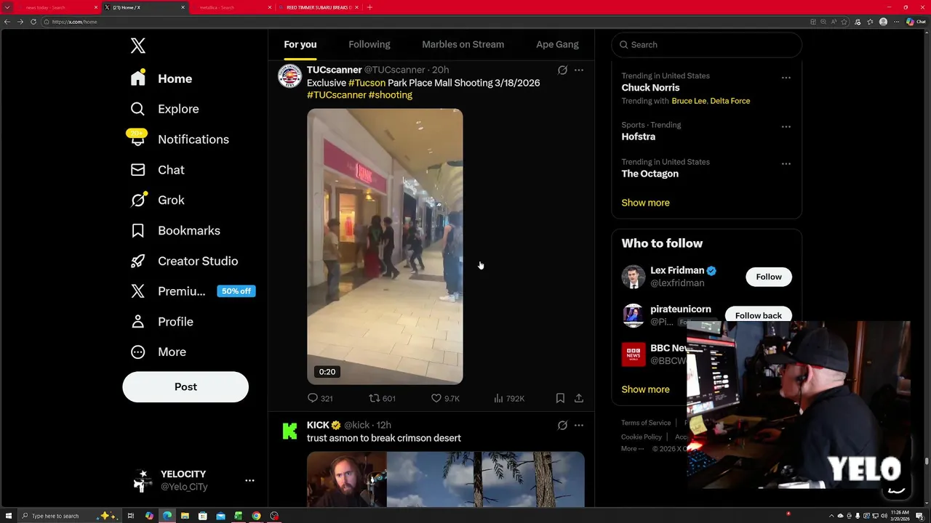The image size is (931, 523).
Task: Click the Post button
Action: pos(185,386)
